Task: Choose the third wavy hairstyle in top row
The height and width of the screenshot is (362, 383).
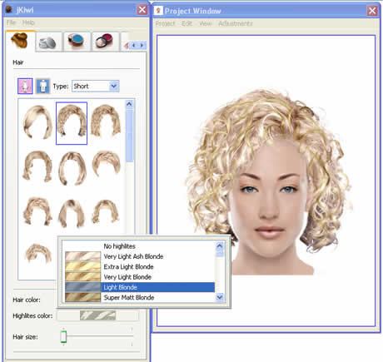Action: point(106,121)
